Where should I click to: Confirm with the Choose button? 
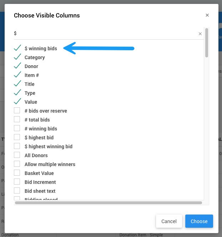(199, 221)
